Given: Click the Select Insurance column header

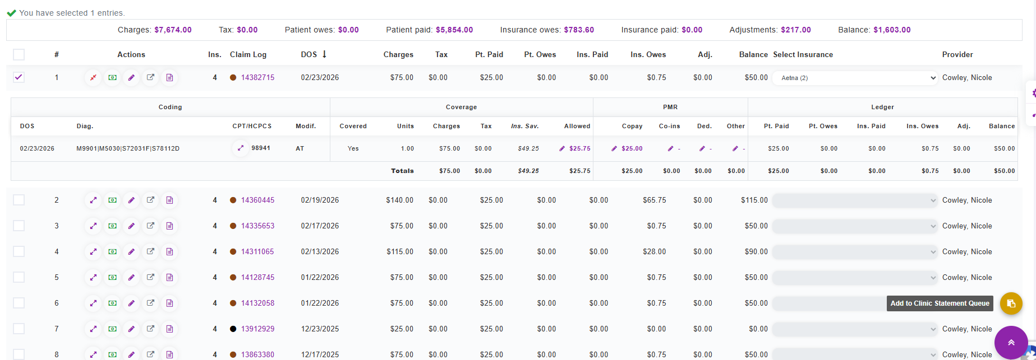Looking at the screenshot, I should pyautogui.click(x=803, y=54).
